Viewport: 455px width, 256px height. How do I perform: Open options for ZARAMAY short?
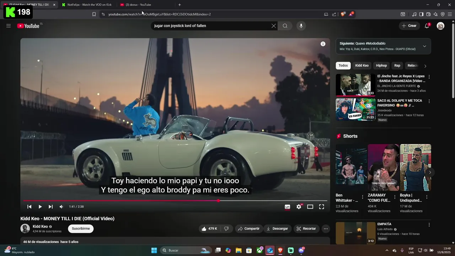(395, 197)
